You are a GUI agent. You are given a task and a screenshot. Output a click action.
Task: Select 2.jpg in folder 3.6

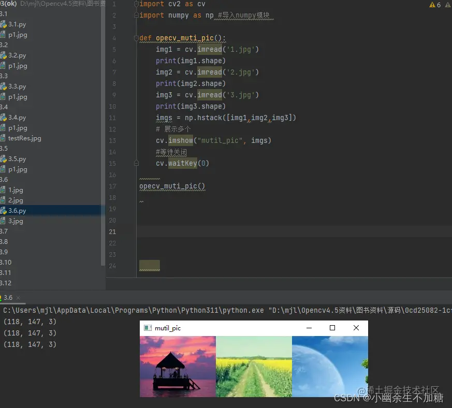coord(16,200)
